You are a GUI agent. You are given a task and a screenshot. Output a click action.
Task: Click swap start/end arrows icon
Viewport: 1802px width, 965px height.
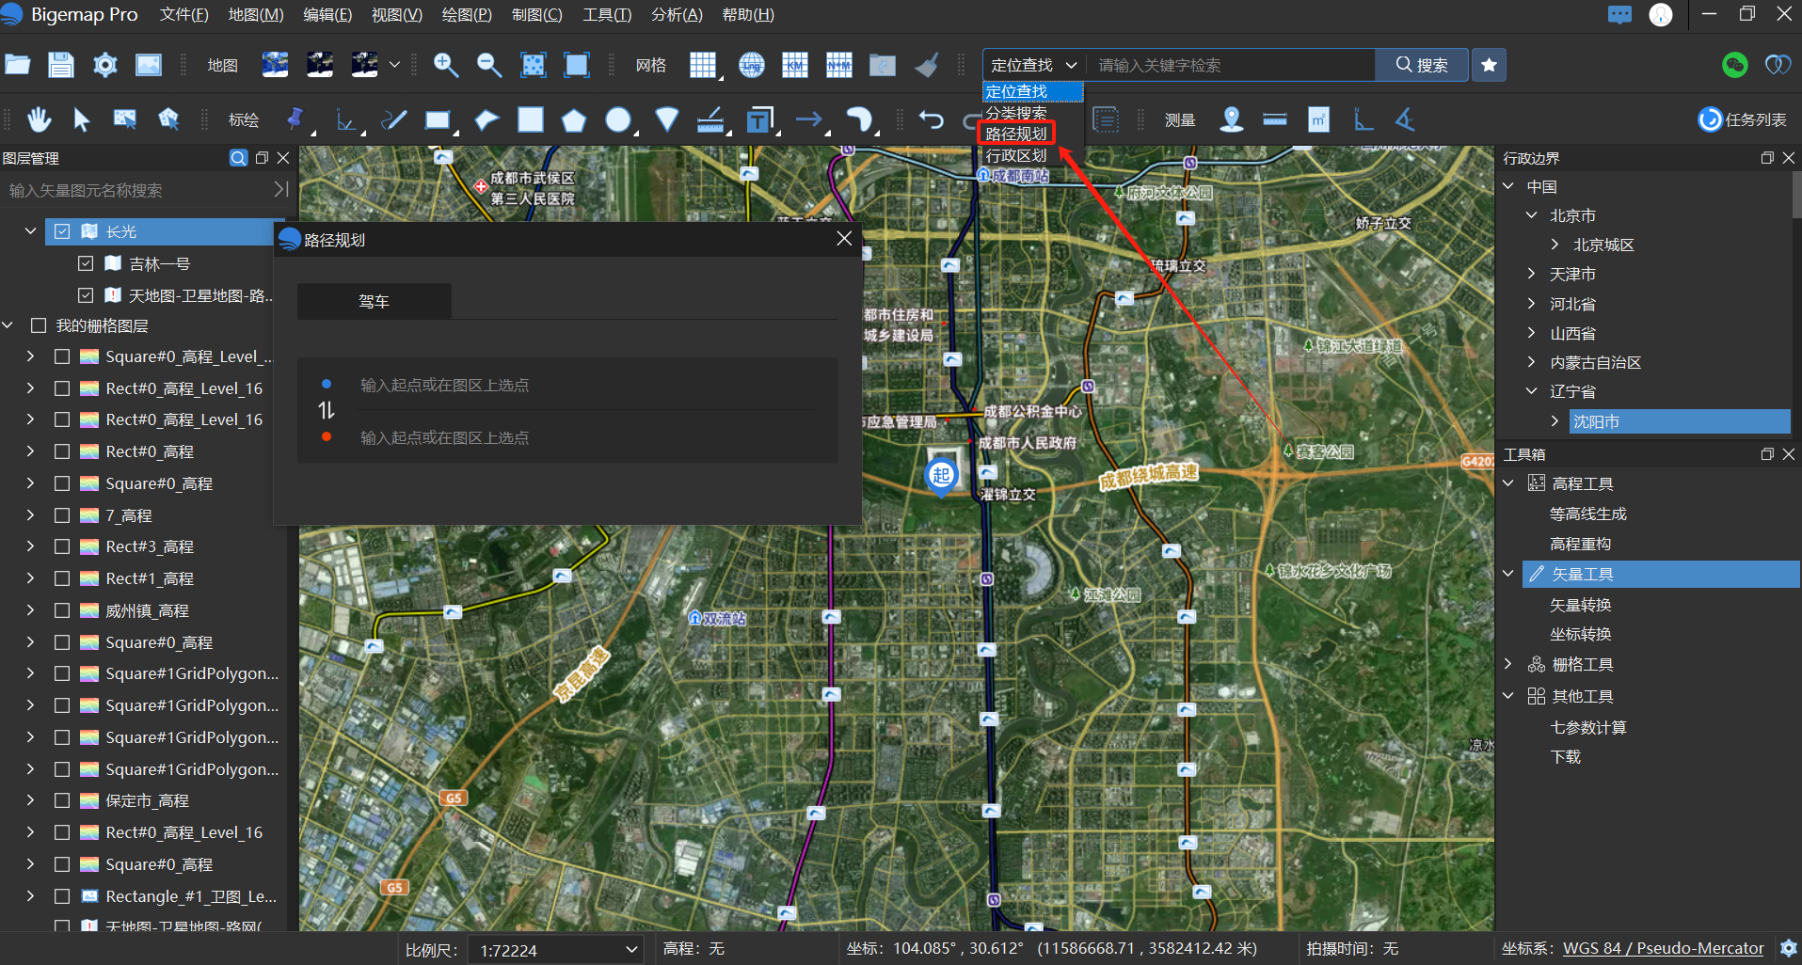coord(327,410)
